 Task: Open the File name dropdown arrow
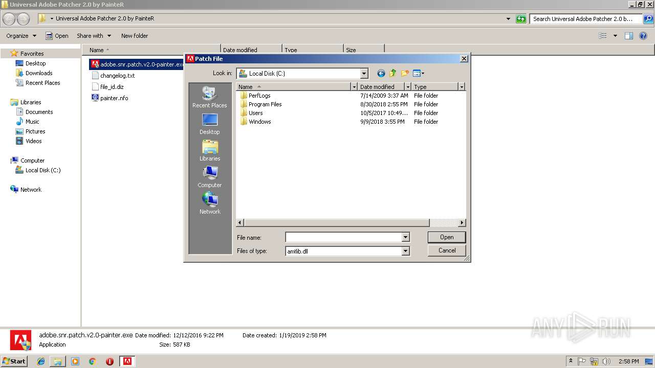tap(405, 237)
